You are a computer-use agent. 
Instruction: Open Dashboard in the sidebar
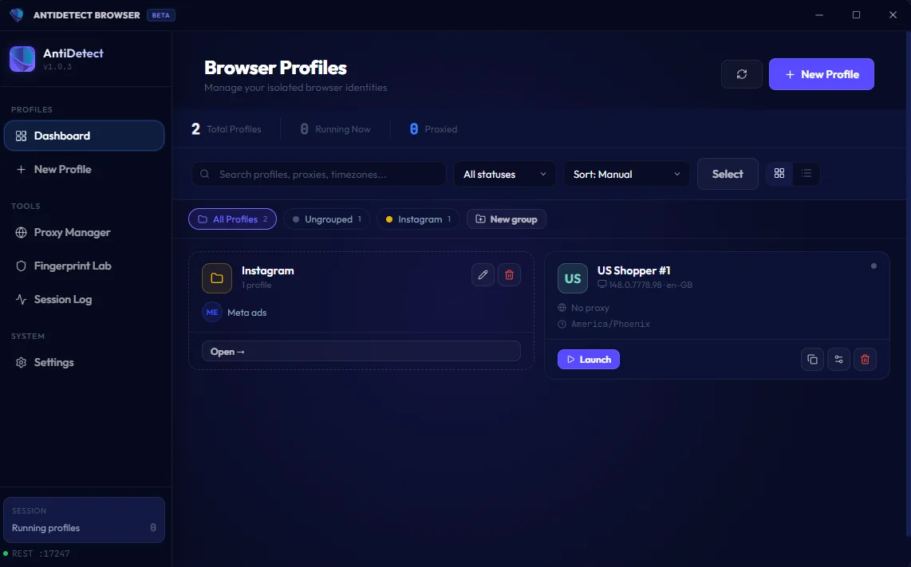[85, 136]
